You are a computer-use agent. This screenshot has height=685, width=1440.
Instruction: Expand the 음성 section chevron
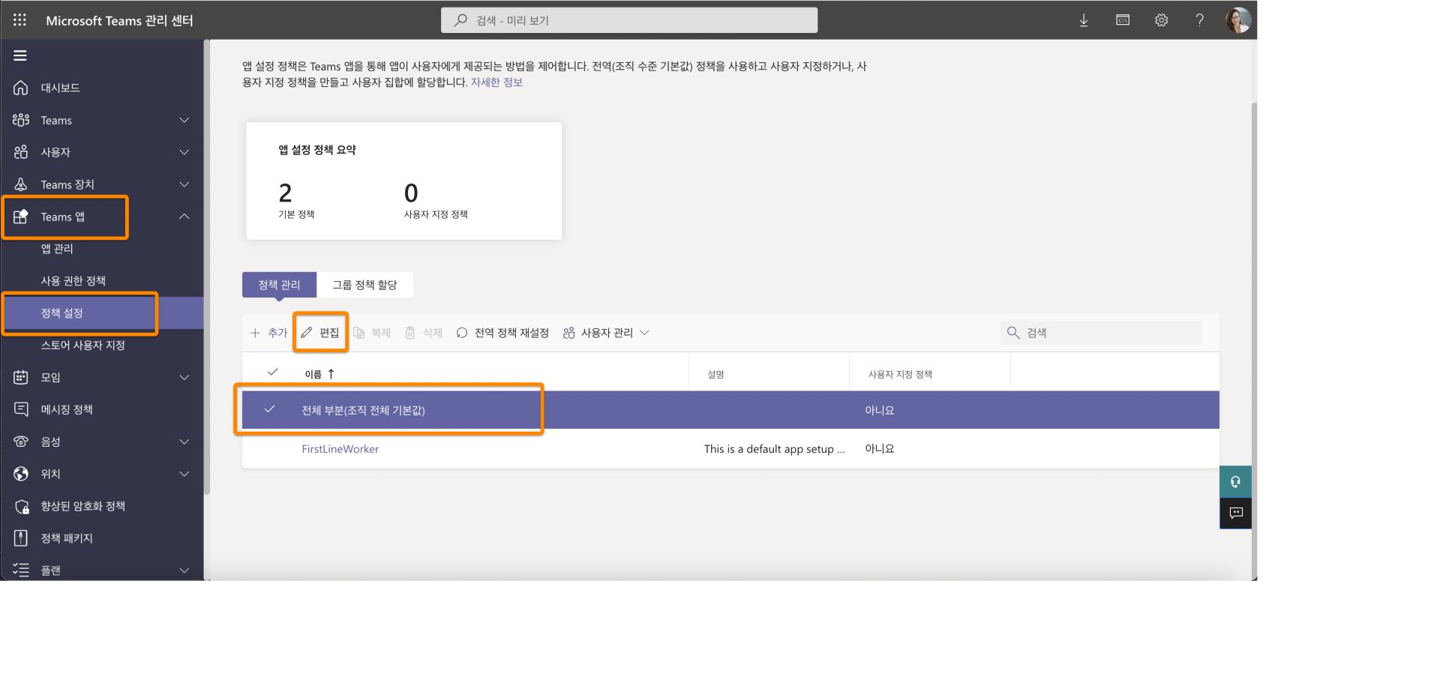[x=184, y=441]
